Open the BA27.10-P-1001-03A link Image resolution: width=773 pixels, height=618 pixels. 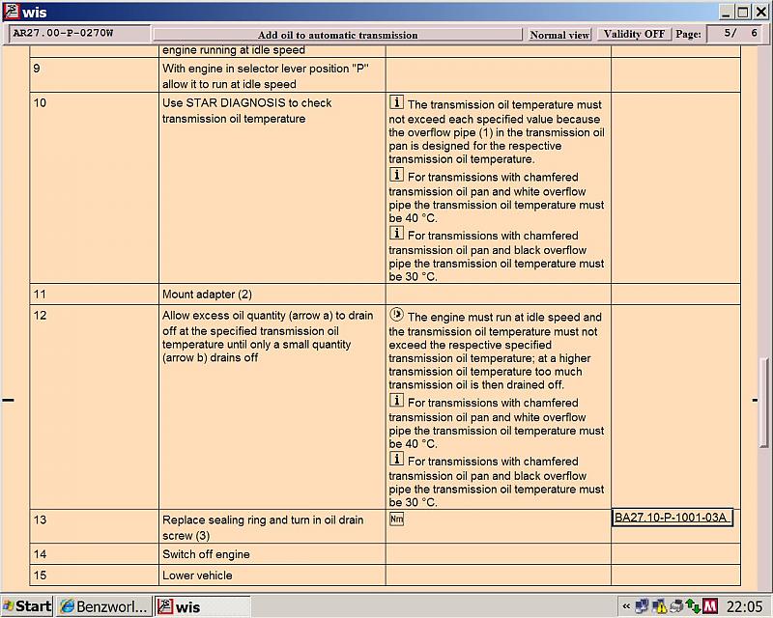pos(672,518)
